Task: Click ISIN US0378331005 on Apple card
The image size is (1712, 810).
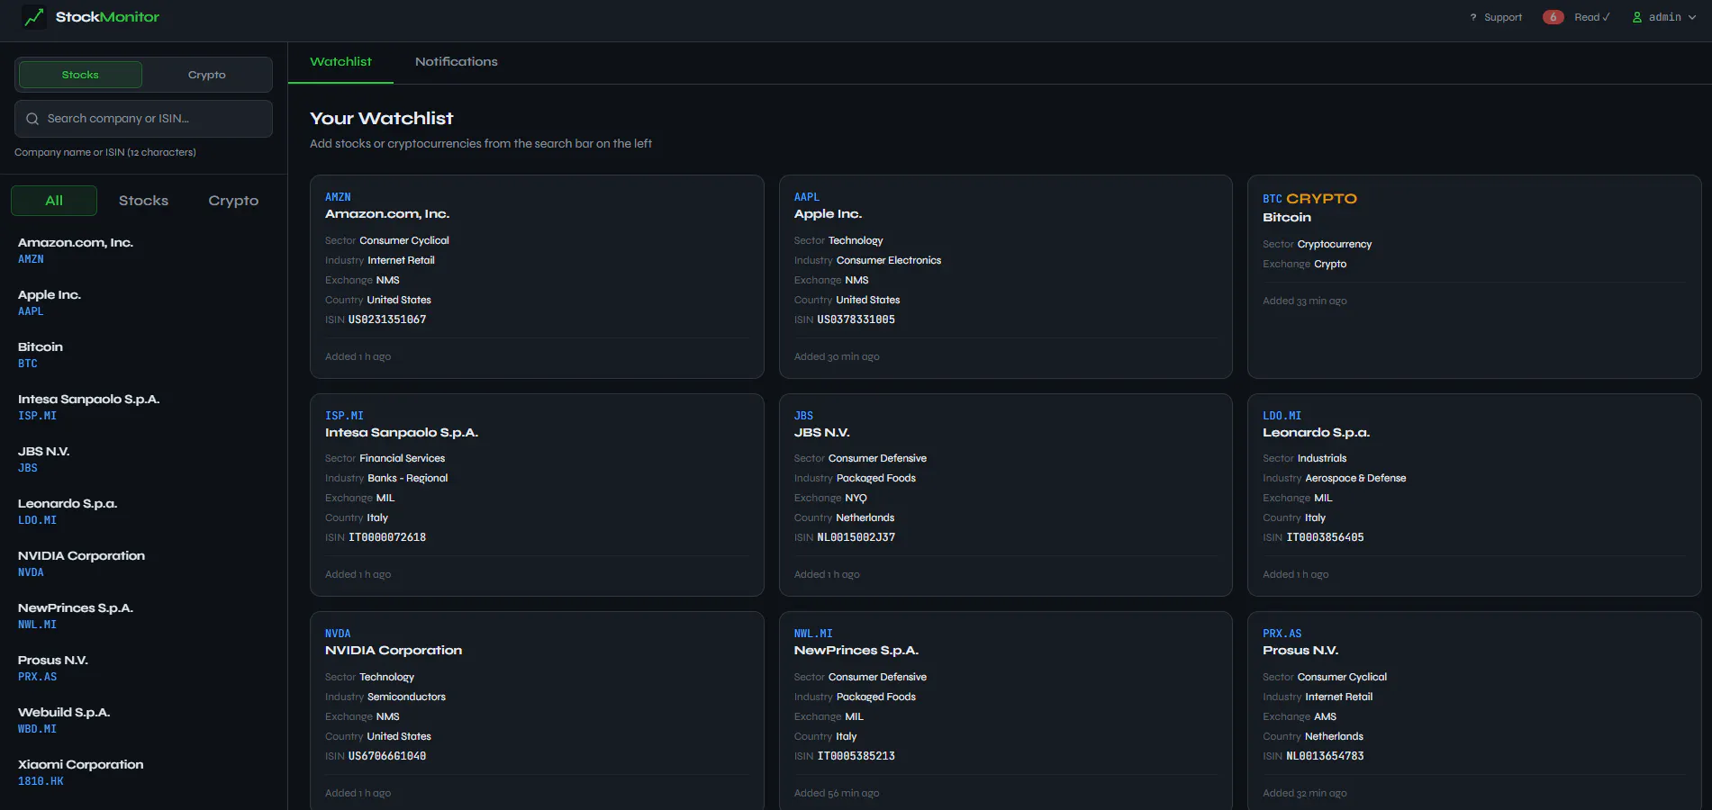Action: pos(856,319)
